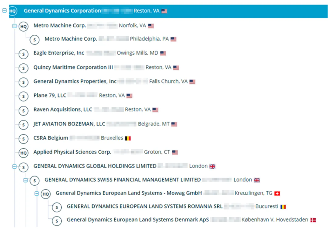This screenshot has width=329, height=233.
Task: Click the Falls Church, VA location text
Action: 168,81
